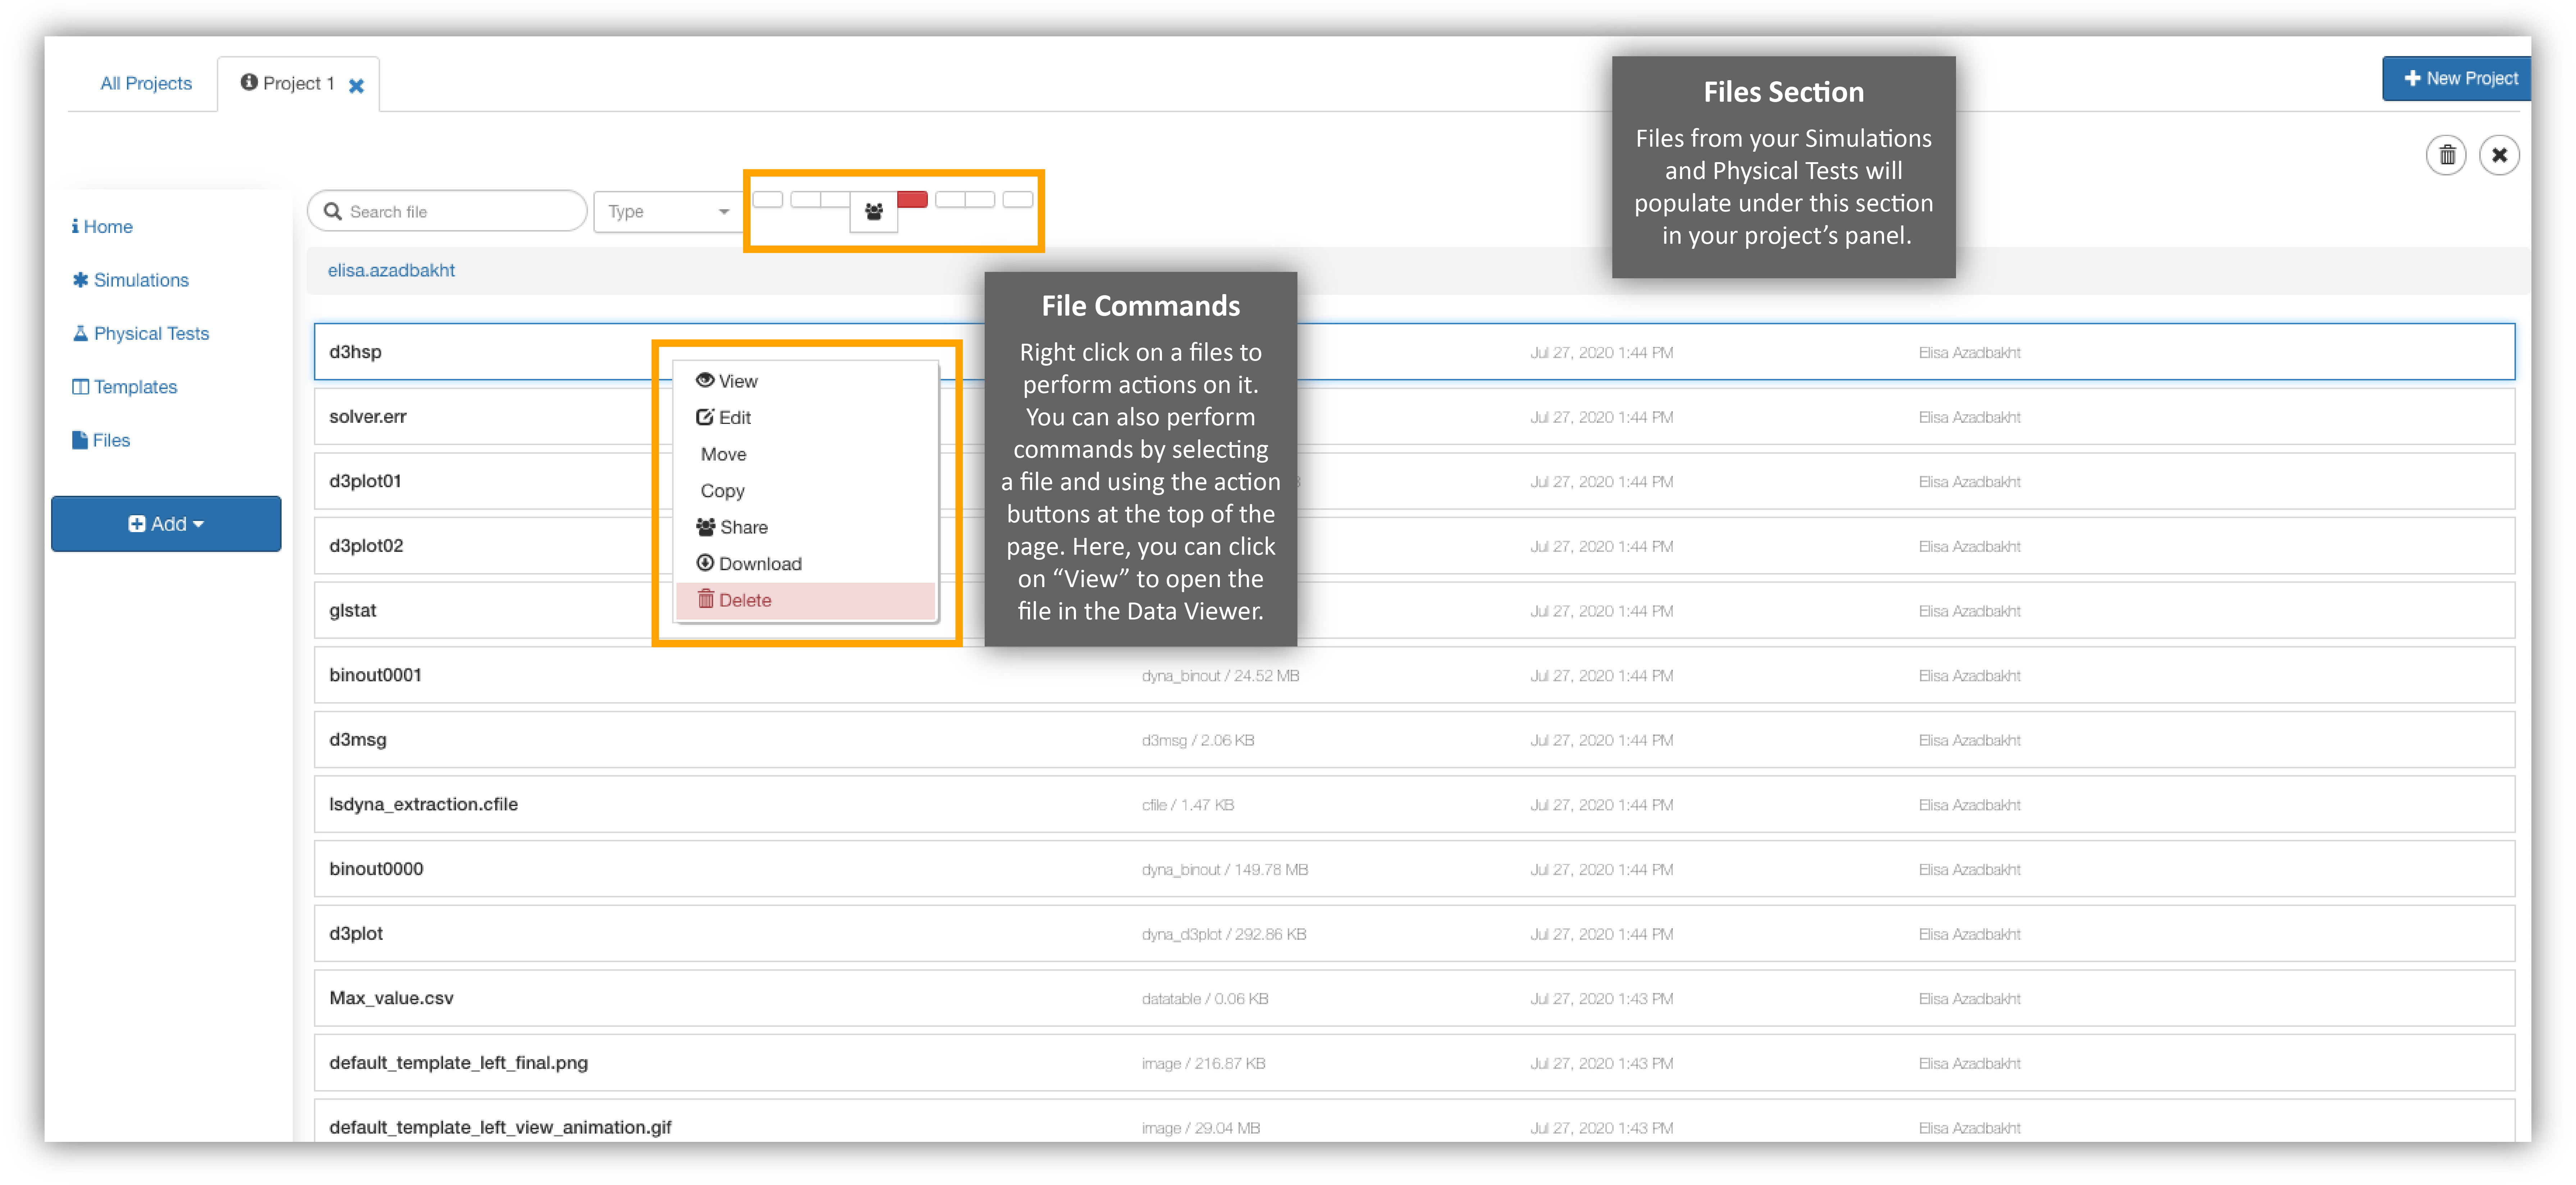Click the red delete toolbar button
The height and width of the screenshot is (1185, 2576).
[912, 199]
